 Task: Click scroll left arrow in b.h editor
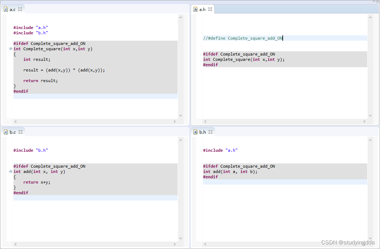205,244
